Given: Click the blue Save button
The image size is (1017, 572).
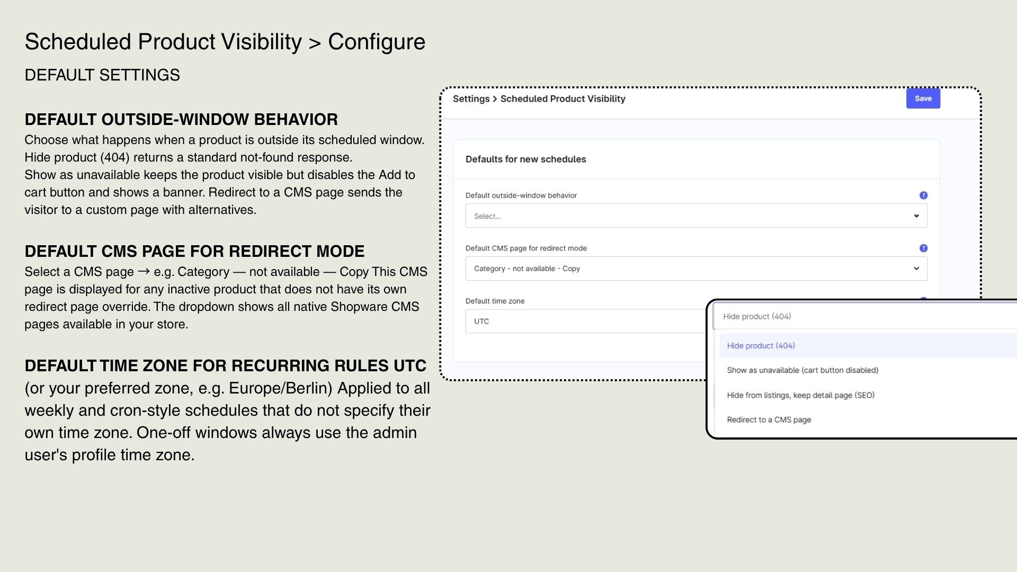Looking at the screenshot, I should pos(923,99).
